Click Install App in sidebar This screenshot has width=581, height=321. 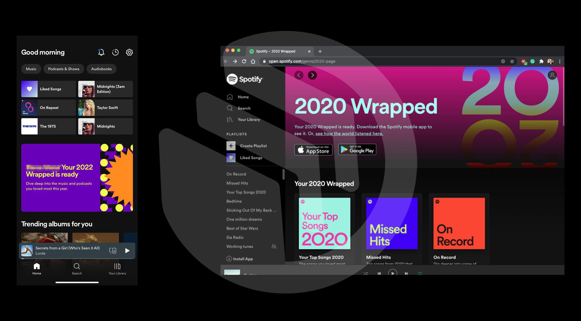tap(240, 259)
